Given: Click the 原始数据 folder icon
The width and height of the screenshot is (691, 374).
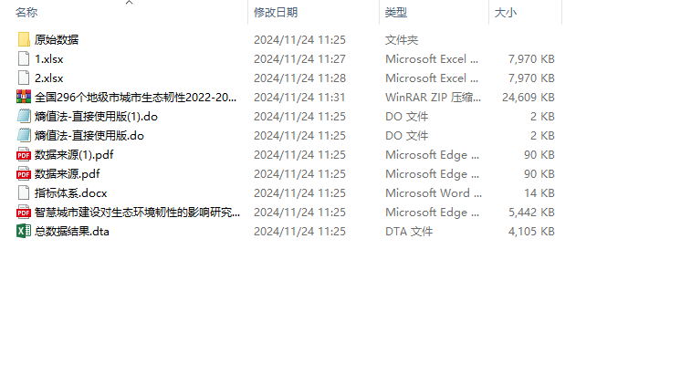Looking at the screenshot, I should pyautogui.click(x=24, y=39).
